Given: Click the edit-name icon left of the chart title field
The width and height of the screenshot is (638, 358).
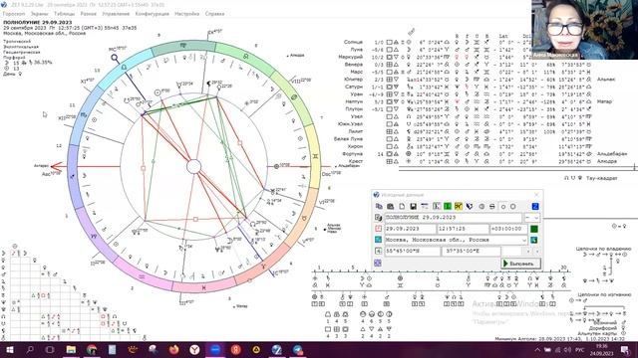Looking at the screenshot, I should click(x=378, y=218).
